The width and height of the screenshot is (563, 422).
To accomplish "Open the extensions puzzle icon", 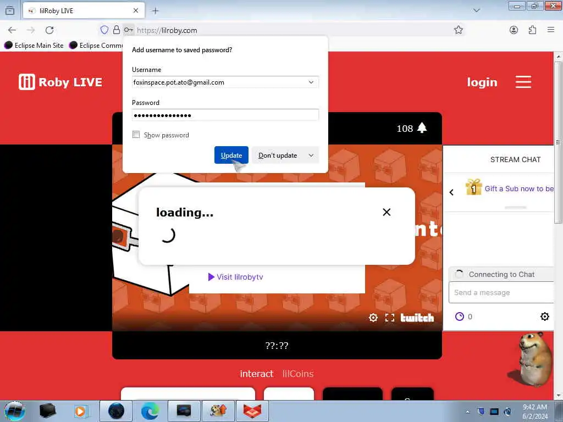I will tap(532, 30).
